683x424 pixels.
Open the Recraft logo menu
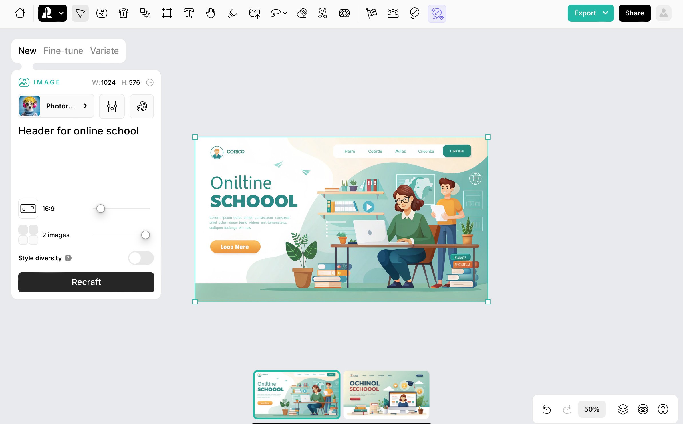click(x=53, y=13)
